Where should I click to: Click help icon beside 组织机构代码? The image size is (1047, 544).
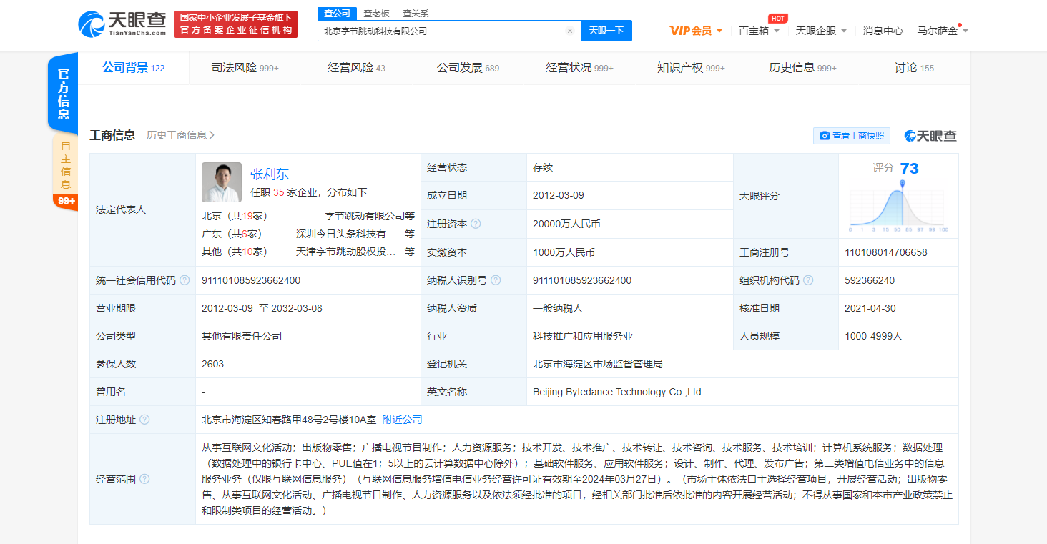tap(808, 280)
